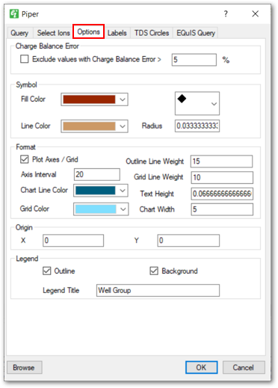Click the Browse button

click(24, 367)
